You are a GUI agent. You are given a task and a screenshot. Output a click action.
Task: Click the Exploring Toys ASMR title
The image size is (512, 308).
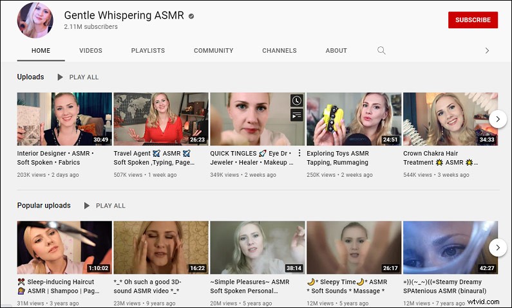[x=337, y=158]
